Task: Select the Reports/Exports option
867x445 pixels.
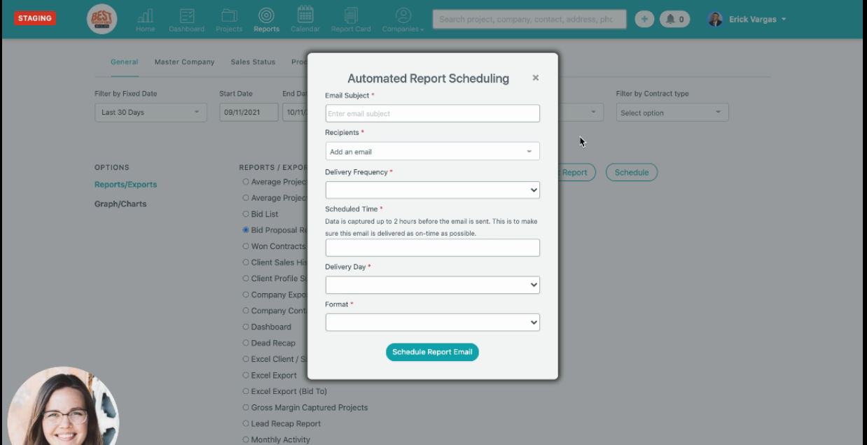Action: coord(125,185)
